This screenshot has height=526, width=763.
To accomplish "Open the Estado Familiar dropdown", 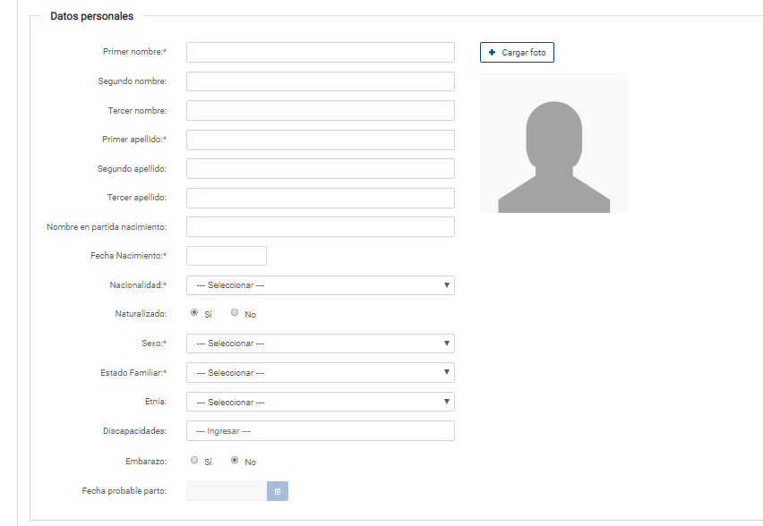I will pyautogui.click(x=320, y=372).
